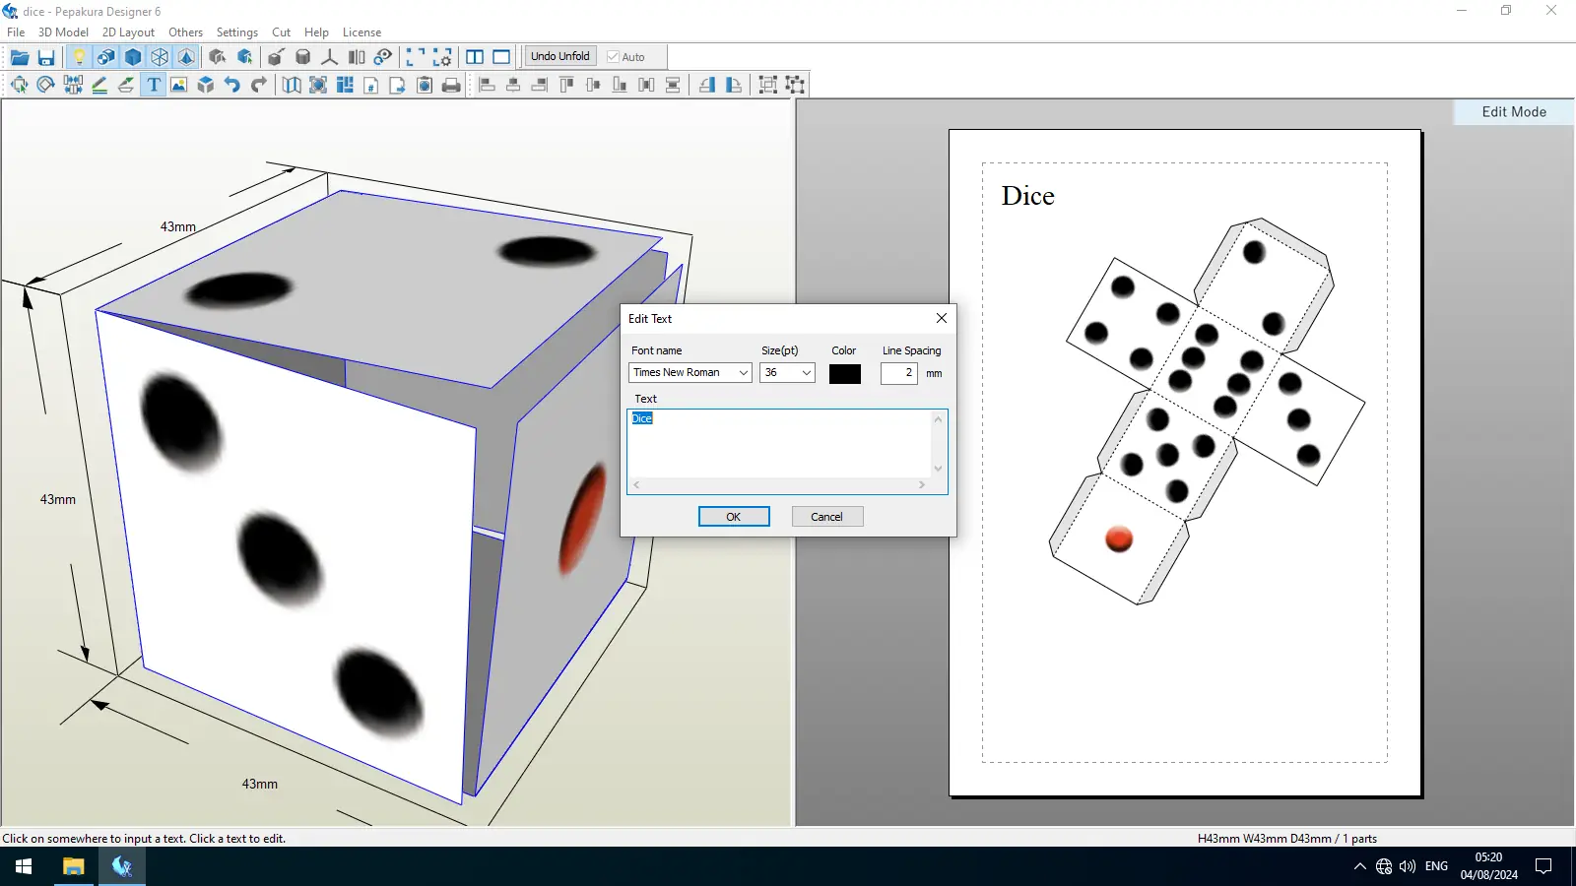Open the Others menu
Screen dimensions: 1576x886
185,32
